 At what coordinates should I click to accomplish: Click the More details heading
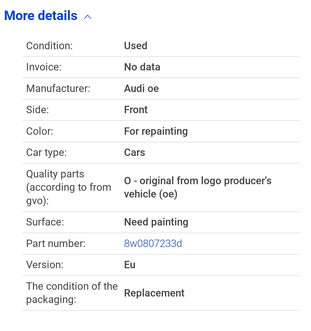[x=41, y=16]
